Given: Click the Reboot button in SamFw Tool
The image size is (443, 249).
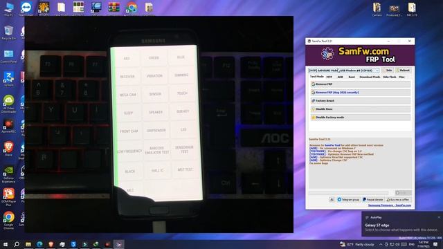Looking at the screenshot, I should click(x=403, y=71).
